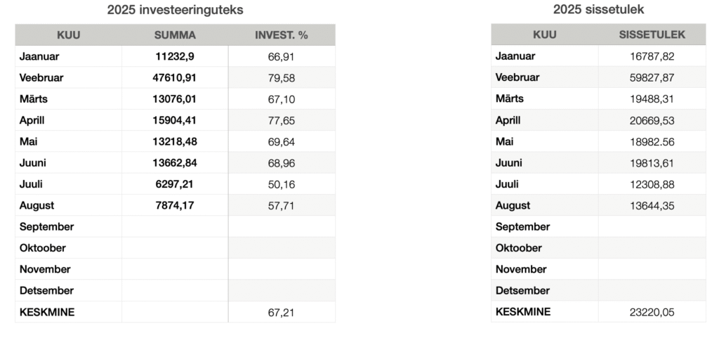Select the KESKMINE average 67,21 cell
Screen dimensions: 719x338
[x=281, y=312]
